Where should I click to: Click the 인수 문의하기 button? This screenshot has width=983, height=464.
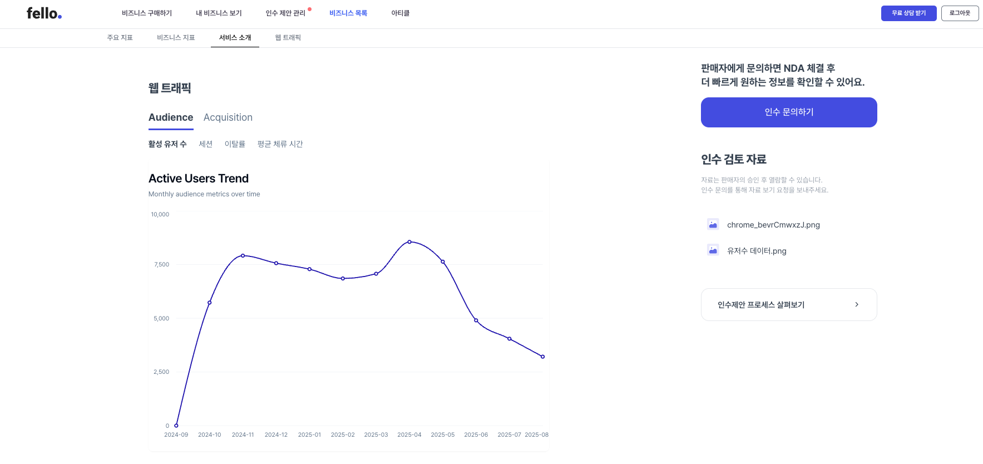[x=788, y=112]
